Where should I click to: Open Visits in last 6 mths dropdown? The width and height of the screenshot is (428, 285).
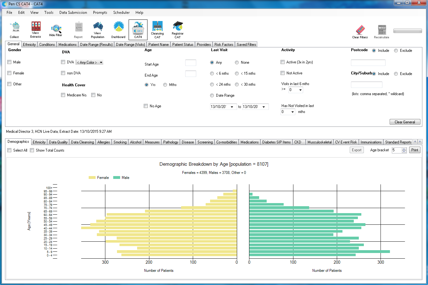tap(296, 90)
